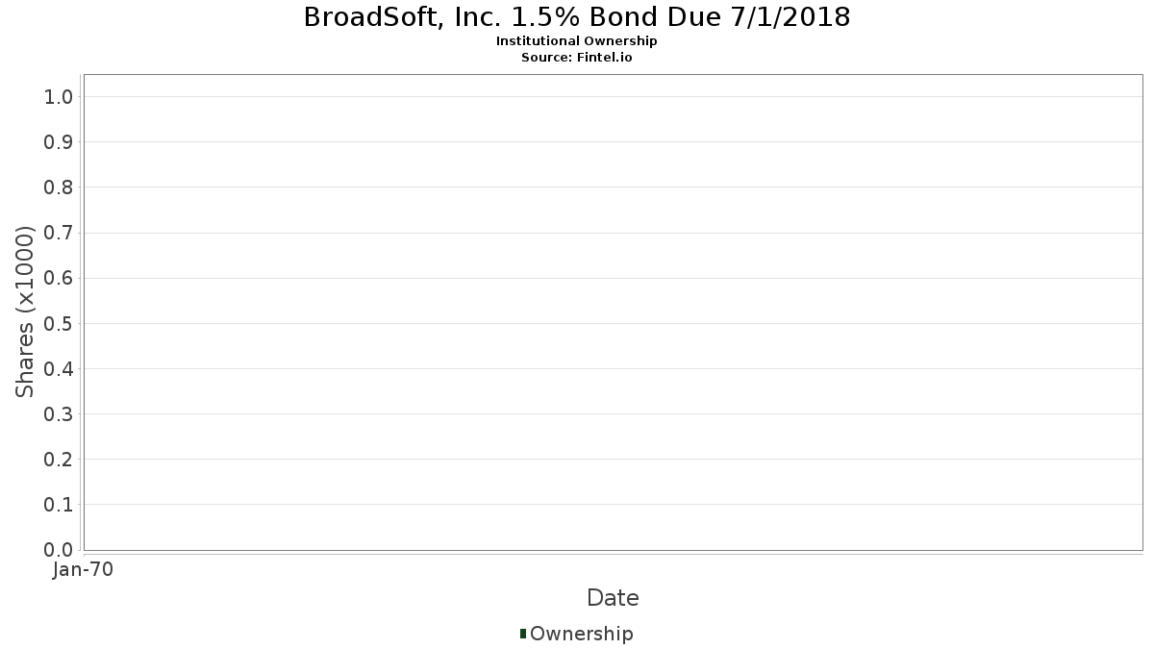Click the 0.0 y-axis tick label
The height and width of the screenshot is (649, 1154).
59,550
